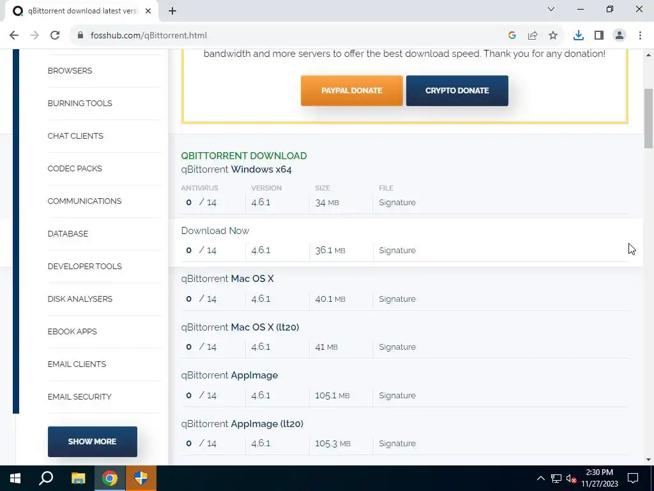
Task: Open Signature for 105.1 MB AppImage row
Action: 397,395
